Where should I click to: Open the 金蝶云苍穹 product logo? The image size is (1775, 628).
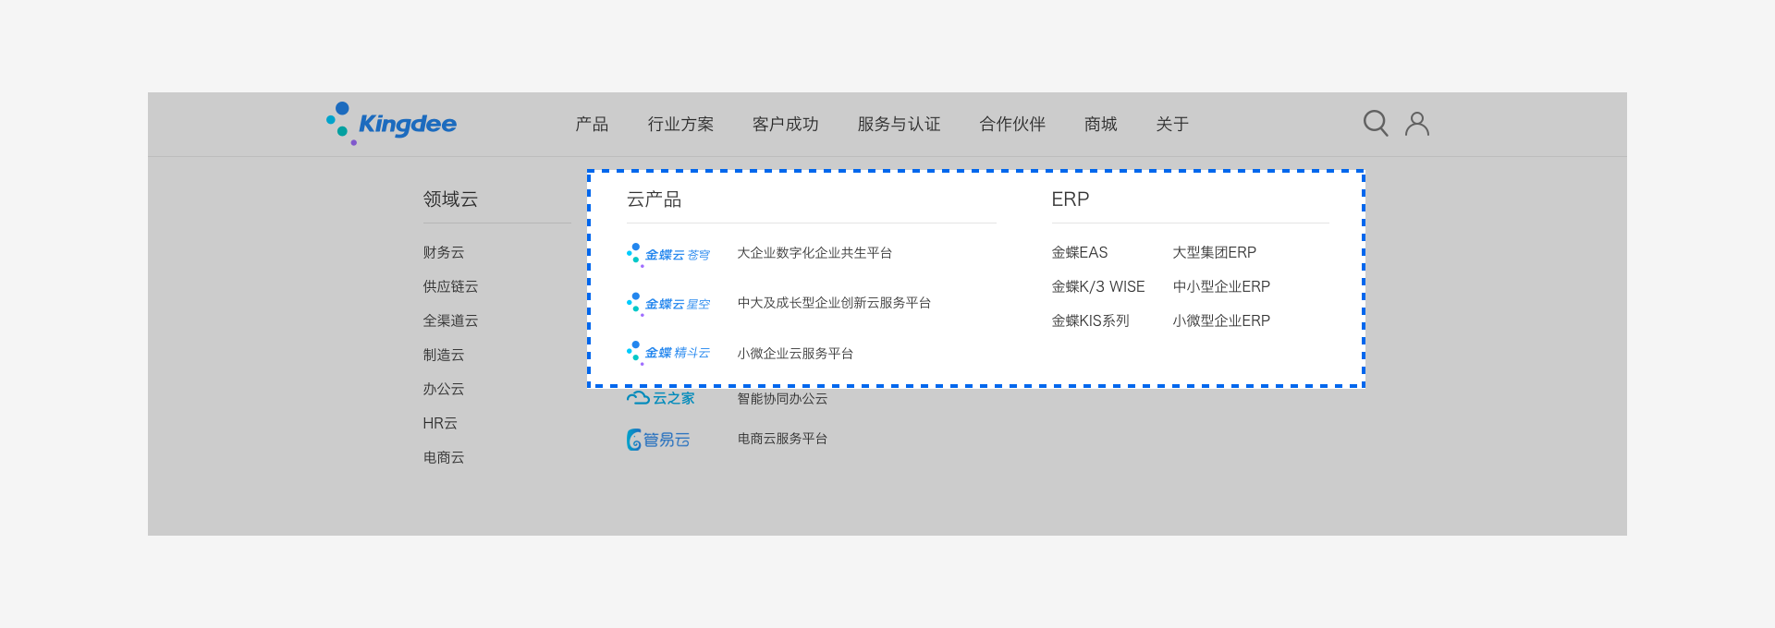pos(668,254)
